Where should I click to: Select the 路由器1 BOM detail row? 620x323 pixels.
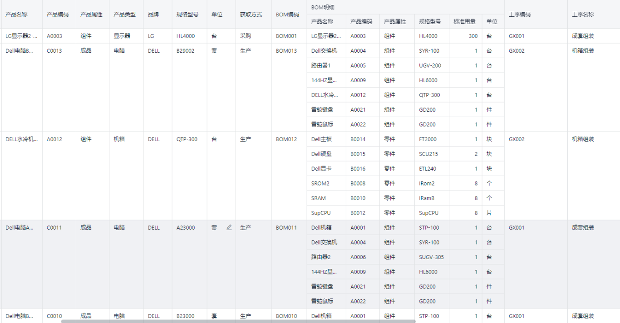tap(405, 65)
